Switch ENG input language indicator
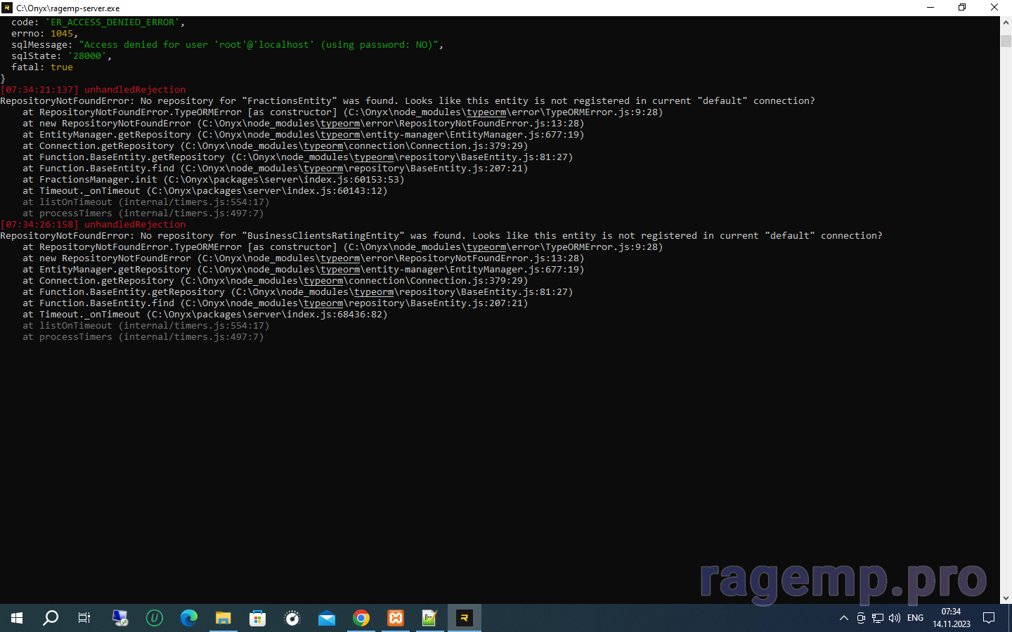Viewport: 1012px width, 632px height. click(x=915, y=618)
